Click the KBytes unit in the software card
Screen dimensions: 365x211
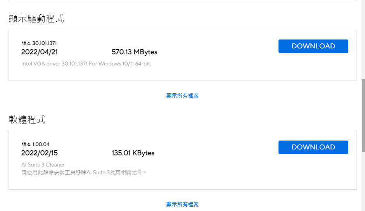144,153
